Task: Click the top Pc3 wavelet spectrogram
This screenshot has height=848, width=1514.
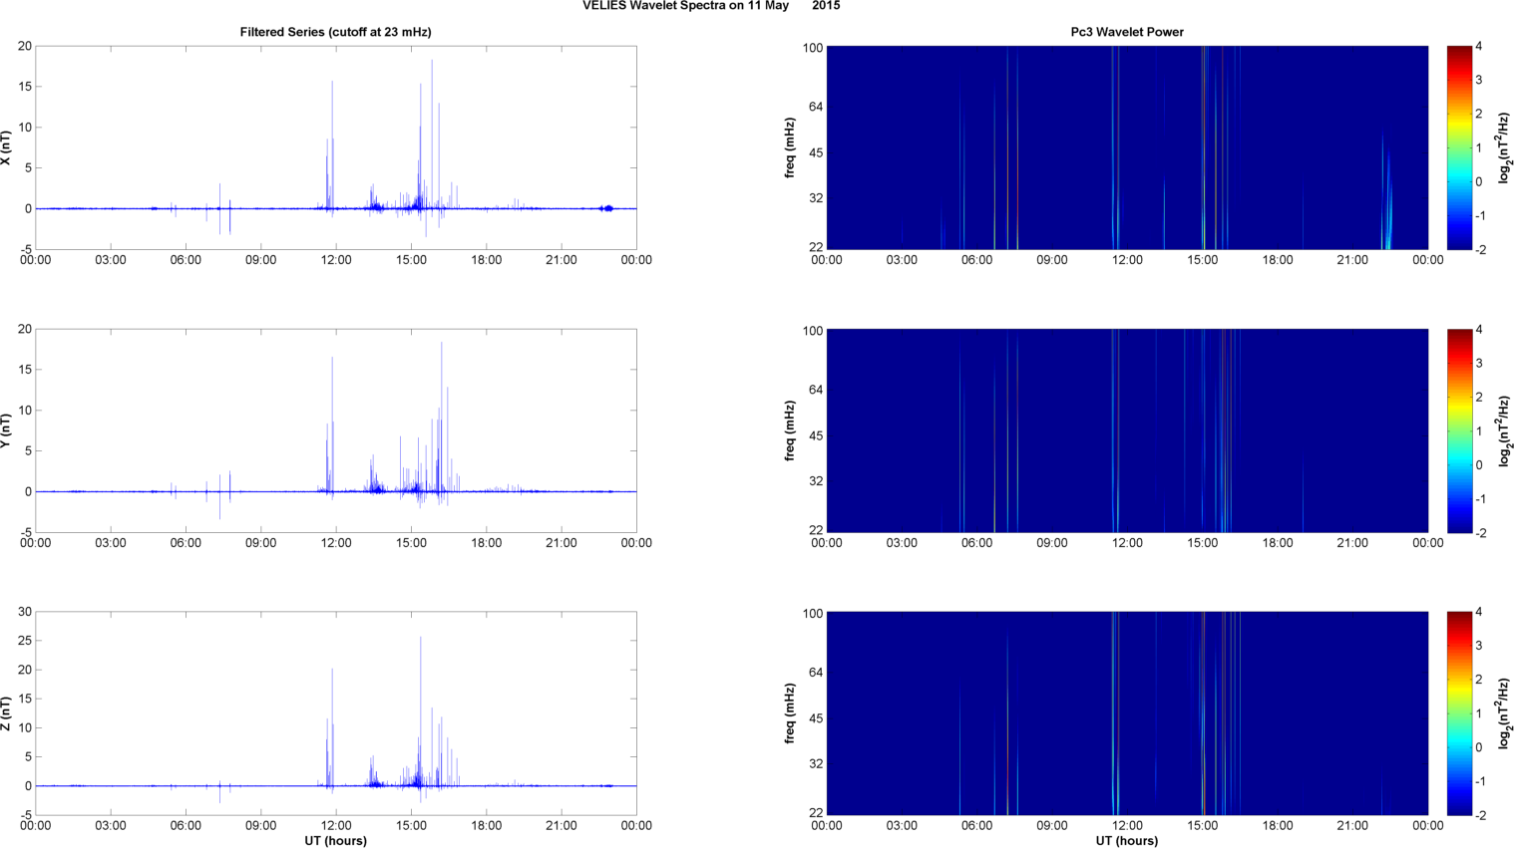Action: click(1127, 147)
